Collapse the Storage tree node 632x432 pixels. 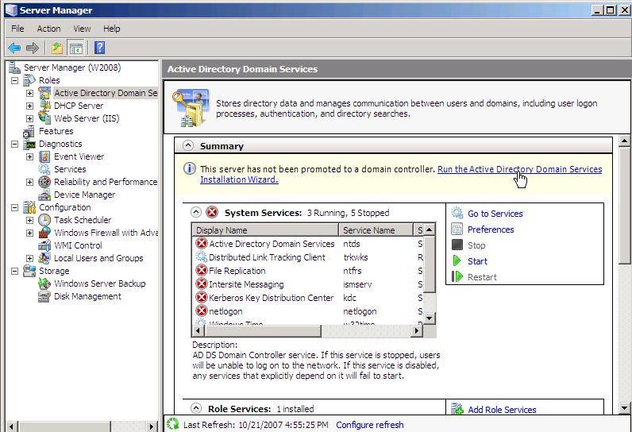coord(14,271)
